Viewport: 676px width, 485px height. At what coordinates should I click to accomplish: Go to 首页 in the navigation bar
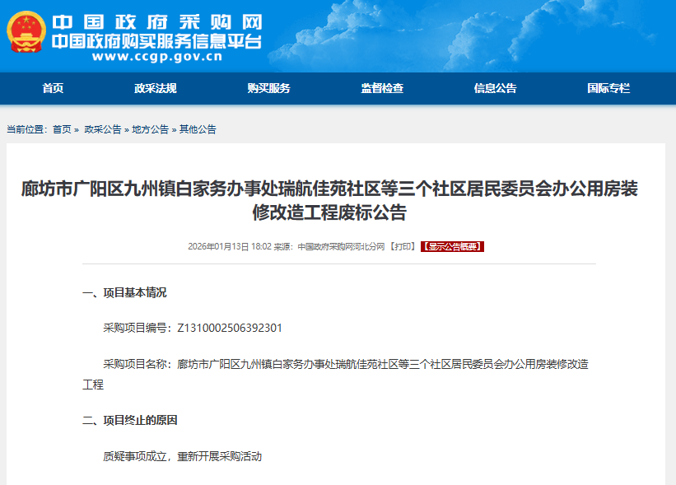click(53, 88)
